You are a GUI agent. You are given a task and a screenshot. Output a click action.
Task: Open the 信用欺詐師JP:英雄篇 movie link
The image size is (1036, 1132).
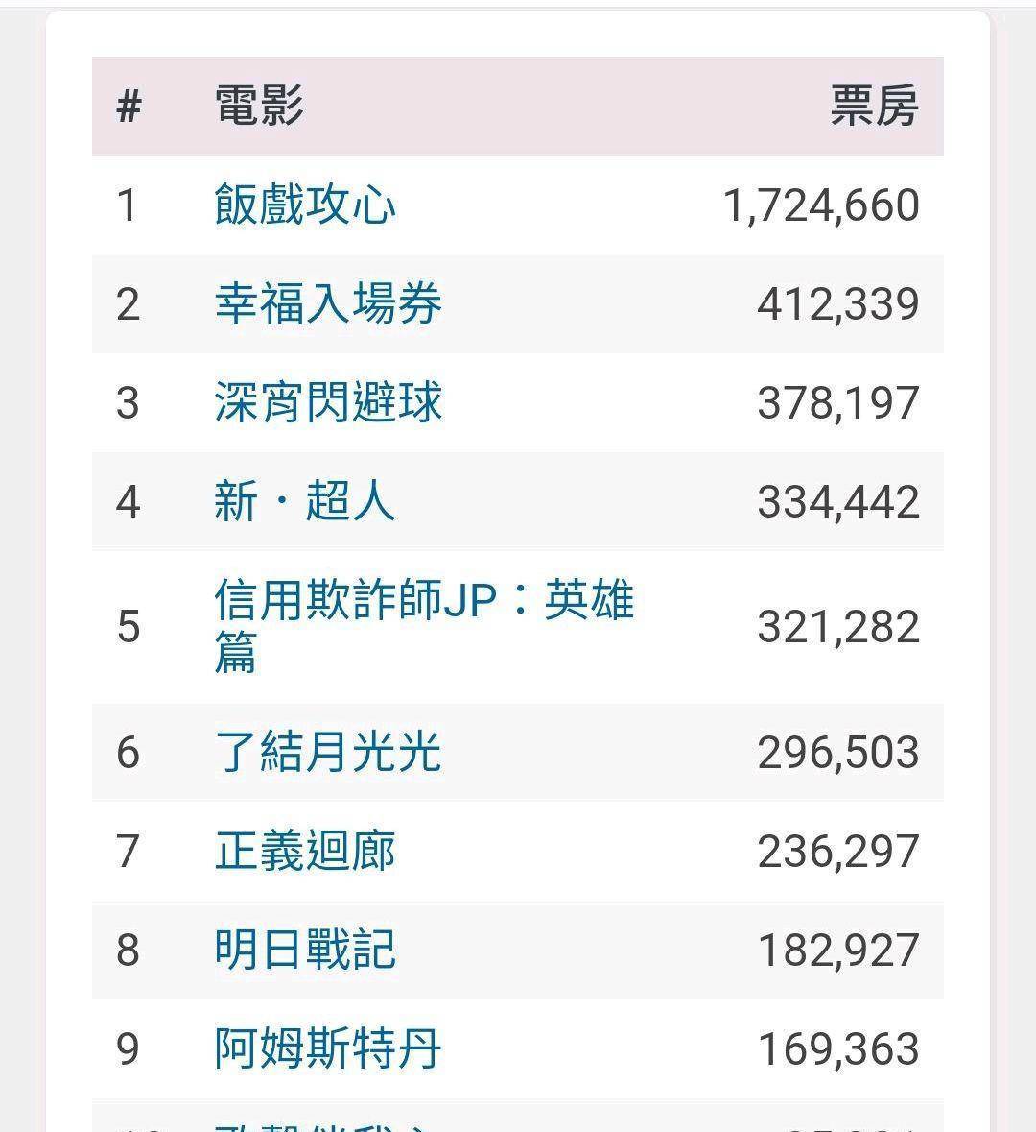click(x=424, y=625)
